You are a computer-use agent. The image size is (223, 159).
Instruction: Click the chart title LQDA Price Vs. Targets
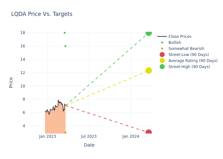[x=42, y=14]
